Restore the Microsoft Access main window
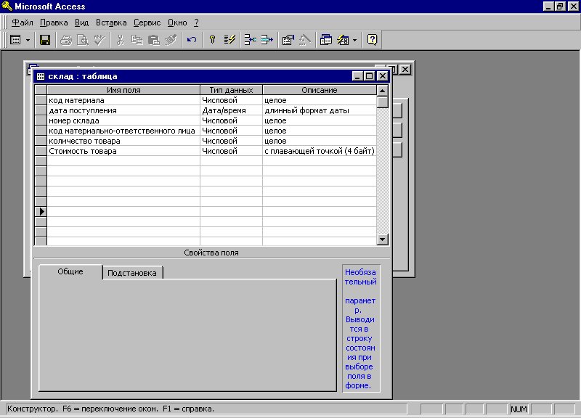Viewport: 581px width, 418px height. (x=560, y=7)
